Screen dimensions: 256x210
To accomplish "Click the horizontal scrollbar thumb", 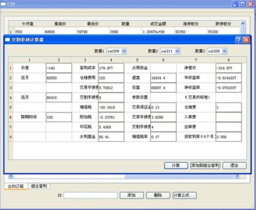I will 180,176.
